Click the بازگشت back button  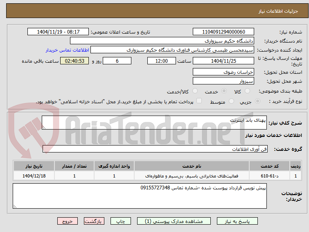click(x=94, y=221)
